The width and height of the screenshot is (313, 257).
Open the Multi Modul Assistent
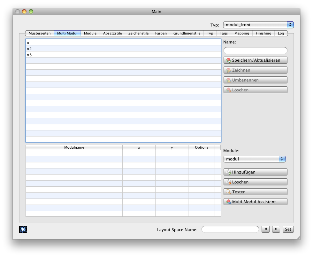coord(255,202)
